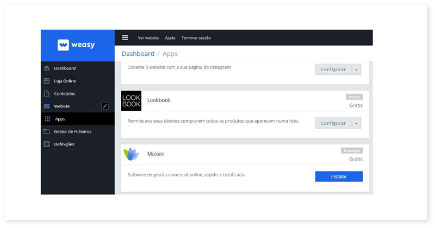Viewport: 435px width, 228px height.
Task: Click the Conteúdos document icon
Action: 47,93
